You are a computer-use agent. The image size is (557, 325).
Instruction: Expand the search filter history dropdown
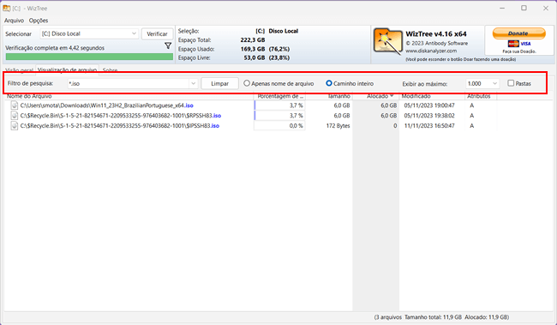pyautogui.click(x=193, y=83)
